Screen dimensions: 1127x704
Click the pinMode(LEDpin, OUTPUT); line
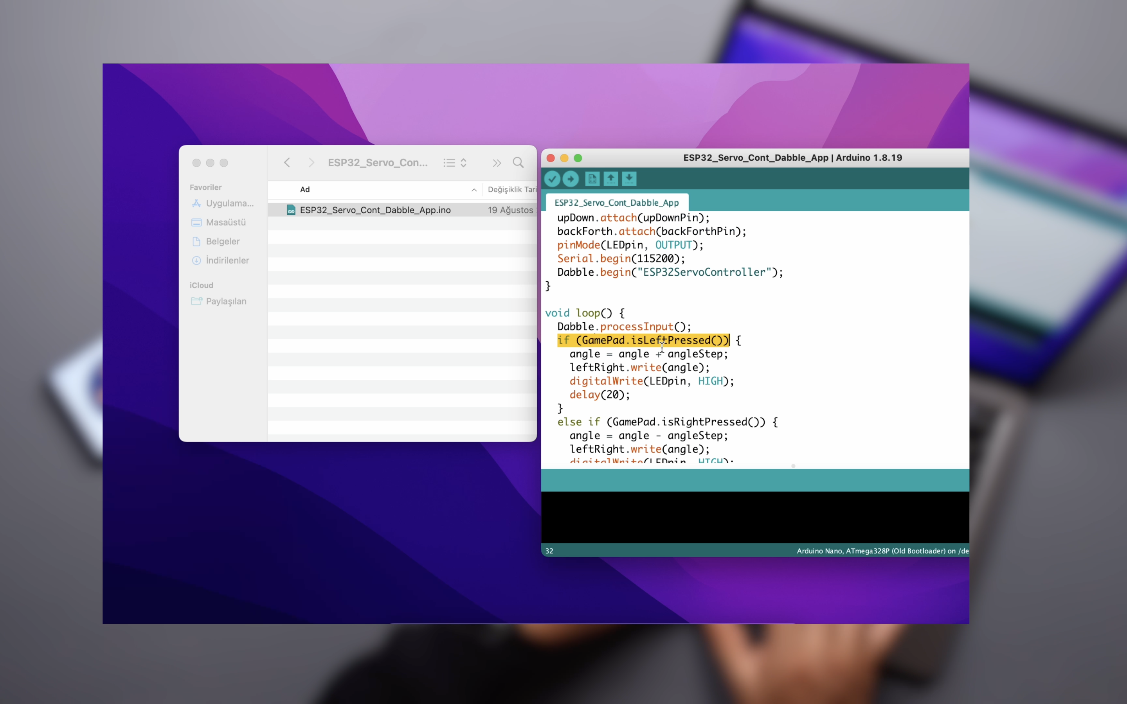[x=630, y=245]
